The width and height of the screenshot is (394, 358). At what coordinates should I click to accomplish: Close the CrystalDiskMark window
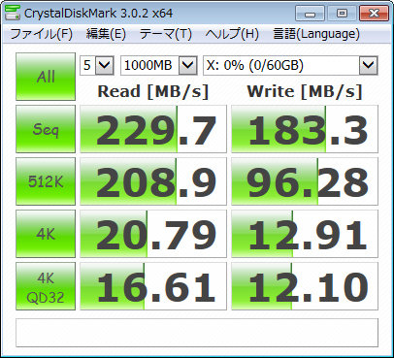coord(374,14)
